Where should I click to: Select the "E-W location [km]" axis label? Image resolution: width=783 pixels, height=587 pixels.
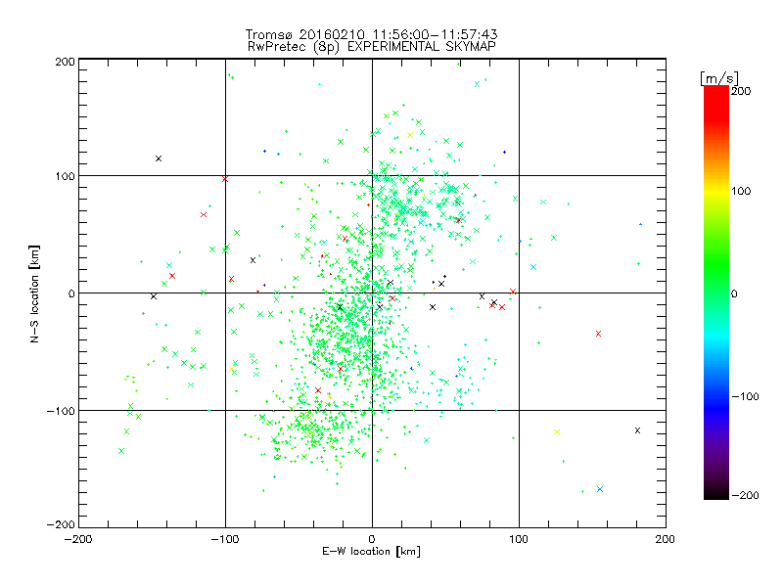tap(371, 552)
